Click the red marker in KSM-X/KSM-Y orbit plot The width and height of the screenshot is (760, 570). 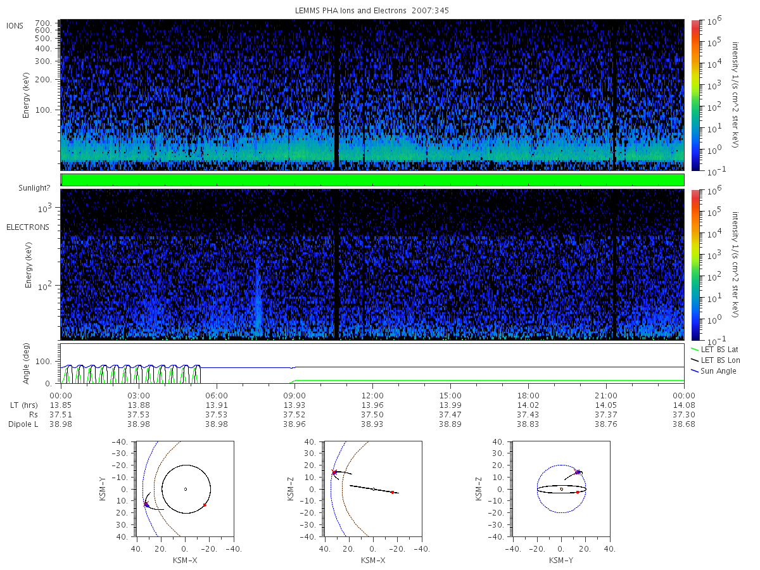pos(205,505)
